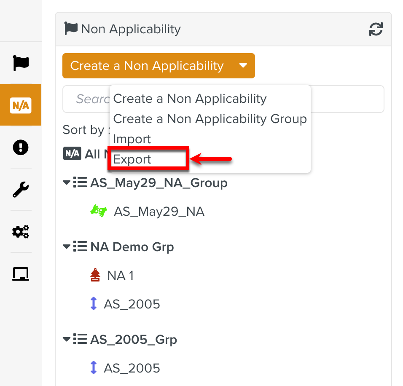Viewport: 403px width, 386px height.
Task: Refresh the Non Applicability panel
Action: point(376,29)
